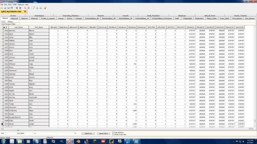This screenshot has height=144, width=257.
Task: Switch to the First_Names tab
Action: pyautogui.click(x=237, y=18)
